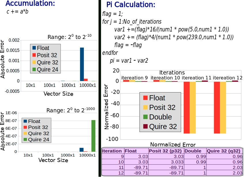
Task: Click the maroon Quire 32 swatch, Pi legend
Action: [145, 126]
